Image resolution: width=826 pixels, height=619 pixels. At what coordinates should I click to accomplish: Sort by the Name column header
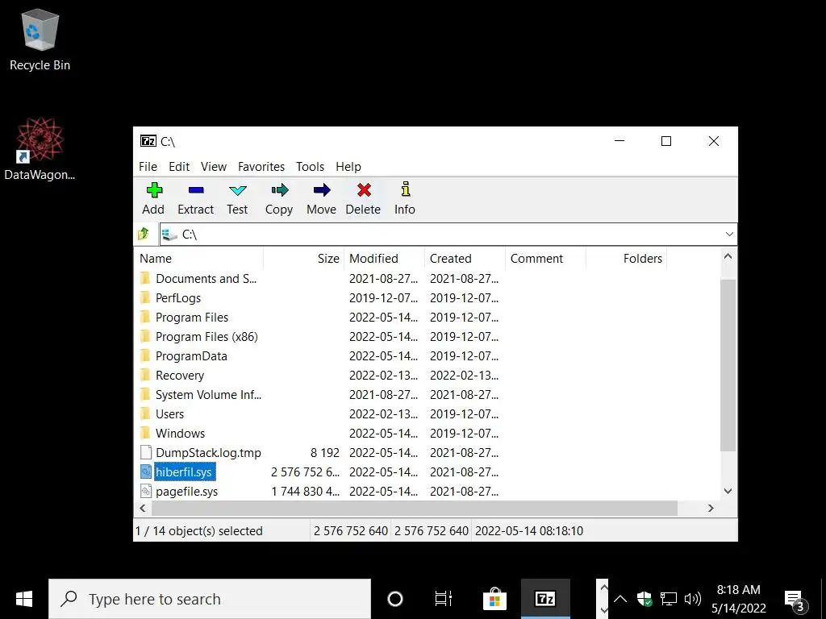(198, 259)
